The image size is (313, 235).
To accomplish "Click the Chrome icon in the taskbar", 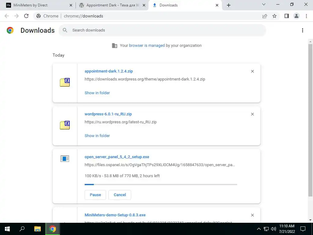I will (53, 229).
